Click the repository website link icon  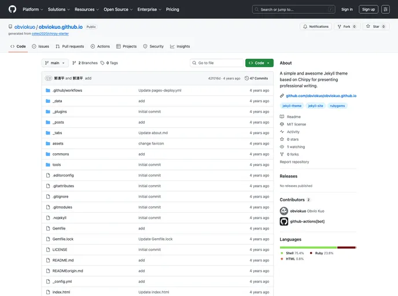click(282, 95)
